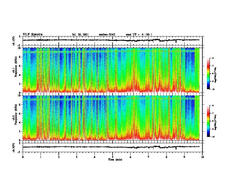Click the "8" minute tick on time axis

166,157
